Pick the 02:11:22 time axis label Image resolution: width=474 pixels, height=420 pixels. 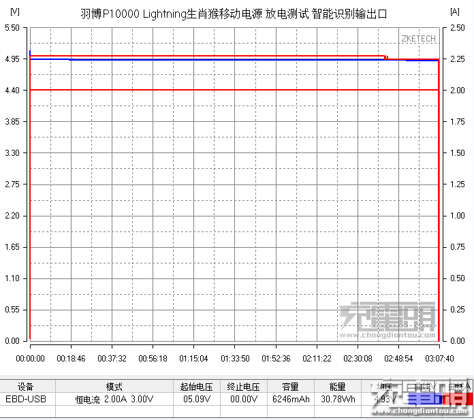tap(317, 359)
